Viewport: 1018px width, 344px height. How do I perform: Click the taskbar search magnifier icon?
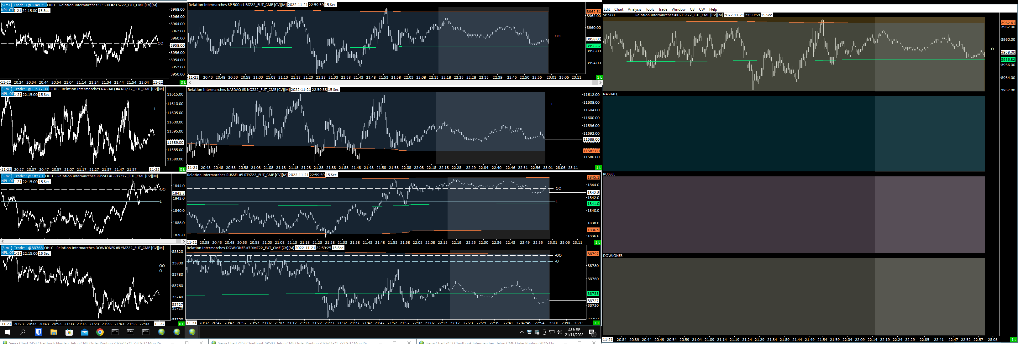(x=23, y=332)
